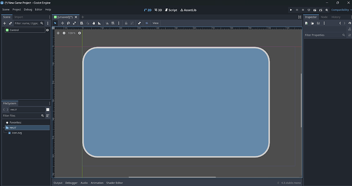Click the skeleton bone options icon
This screenshot has height=186, width=352.
(x=139, y=23)
